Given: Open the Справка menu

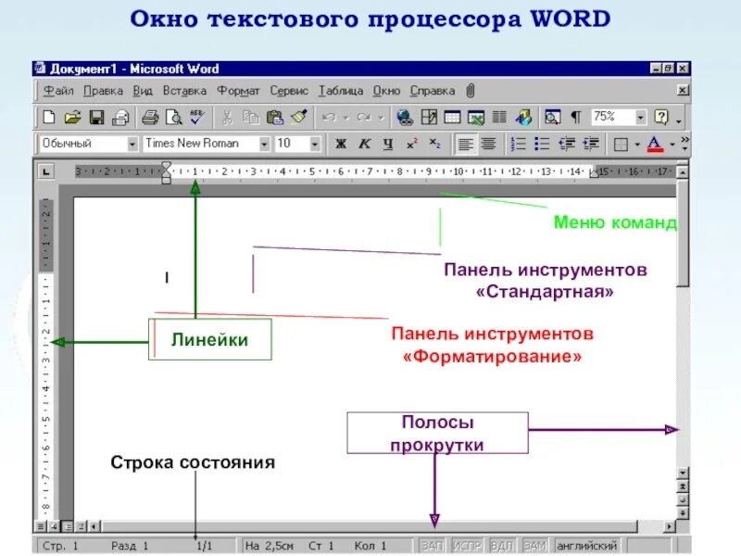Looking at the screenshot, I should 433,91.
